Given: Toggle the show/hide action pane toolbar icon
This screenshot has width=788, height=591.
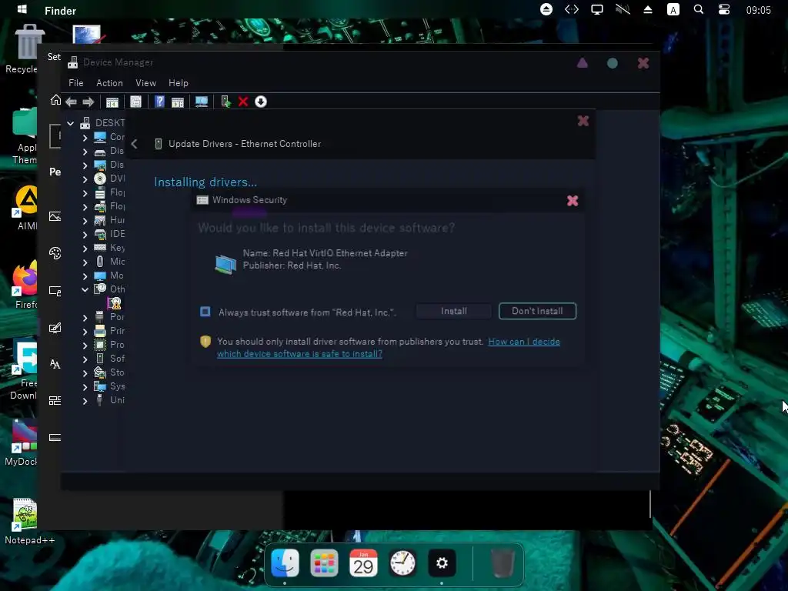Looking at the screenshot, I should click(178, 102).
